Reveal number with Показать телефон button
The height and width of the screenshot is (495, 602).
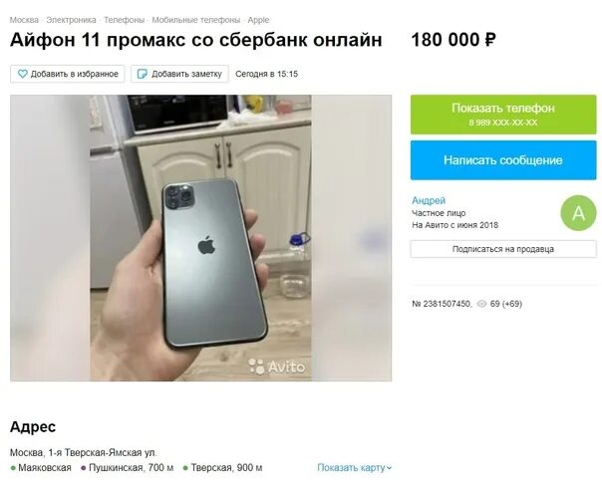tap(503, 115)
